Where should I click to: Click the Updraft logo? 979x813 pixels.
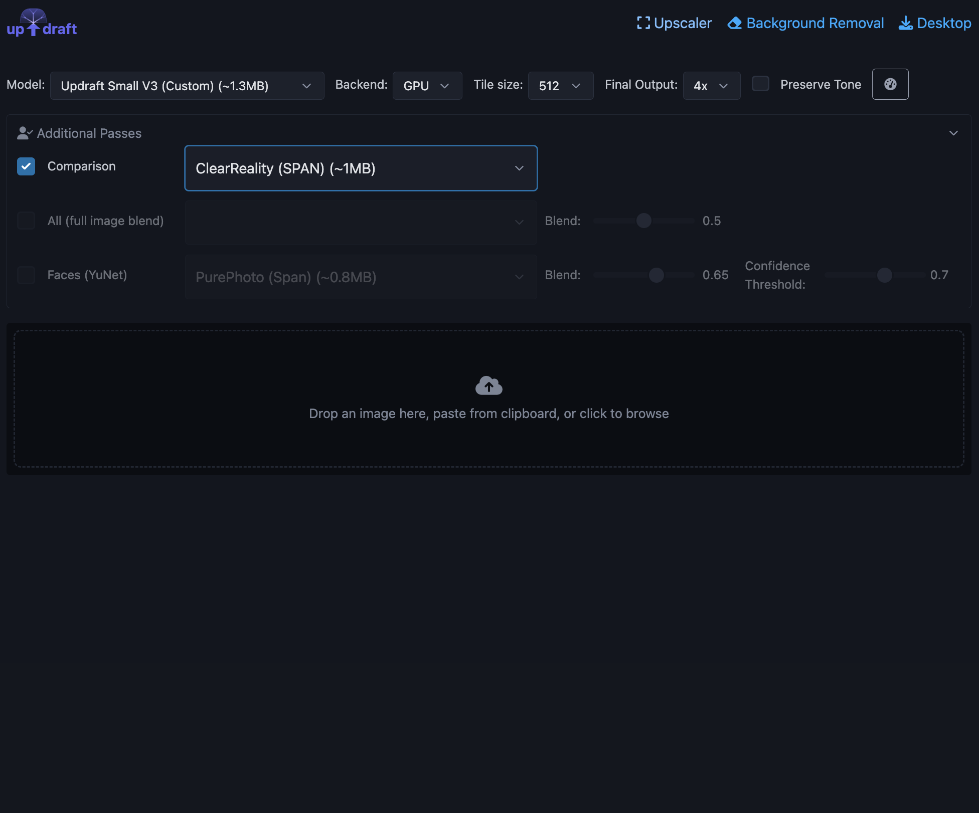click(42, 23)
